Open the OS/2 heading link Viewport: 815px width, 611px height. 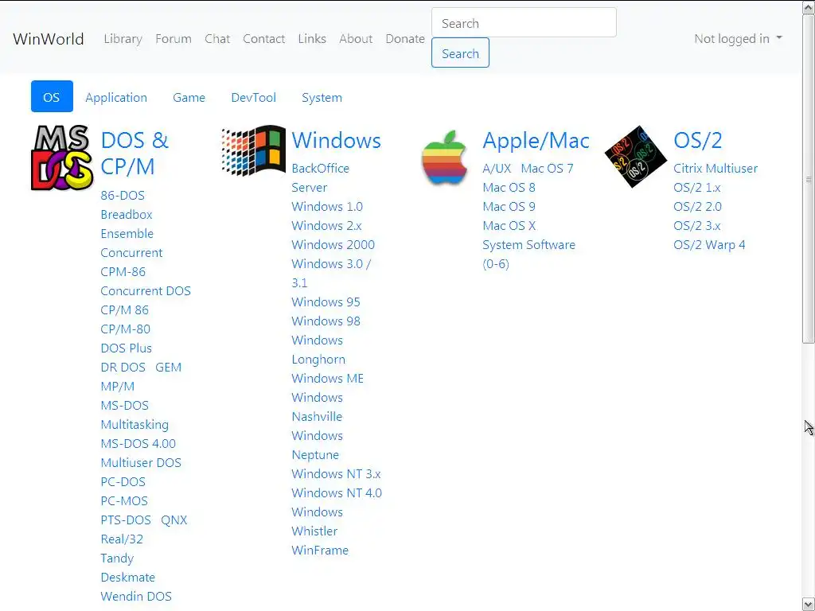point(697,140)
